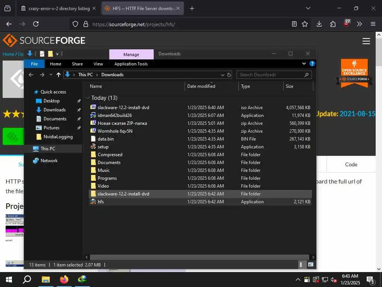Viewport: 382px width, 287px height.
Task: Sort files by Date modified column
Action: [x=201, y=86]
